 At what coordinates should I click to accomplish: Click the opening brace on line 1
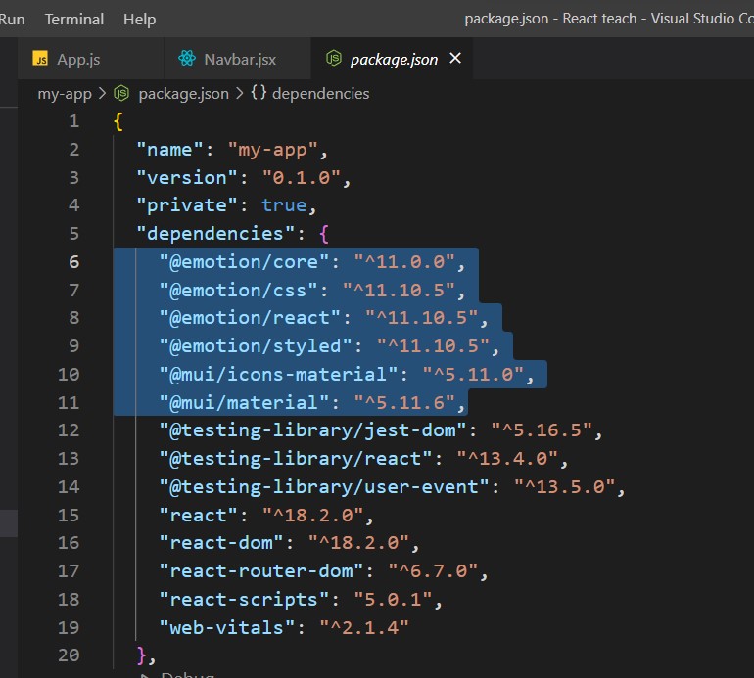[x=118, y=121]
